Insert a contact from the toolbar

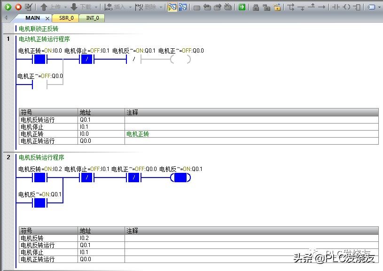coord(336,7)
